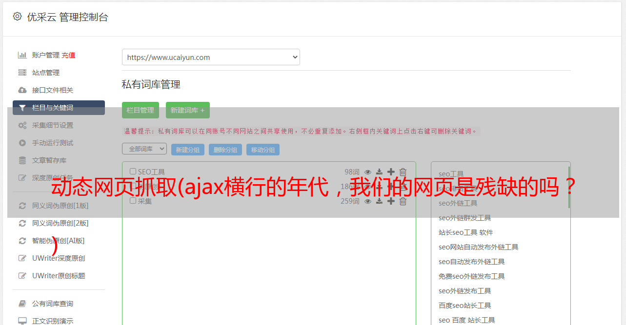626x325 pixels.
Task: Click the 259词 count in 采集 row
Action: [x=350, y=201]
